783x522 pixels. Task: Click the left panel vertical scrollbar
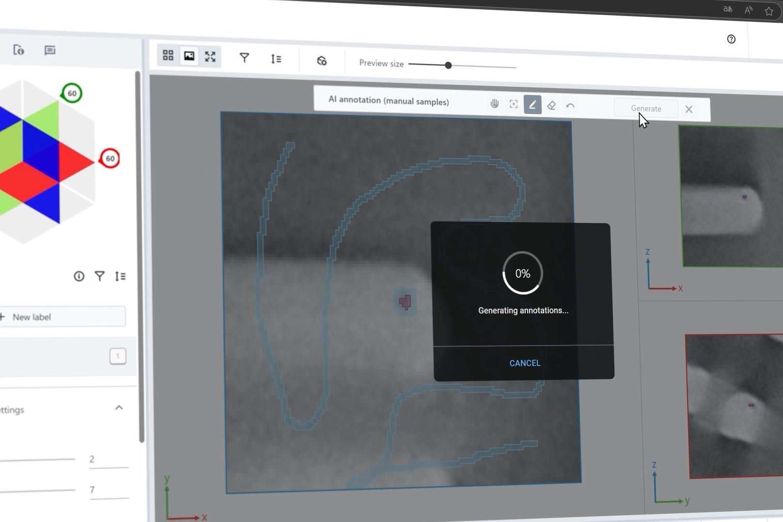pos(140,256)
